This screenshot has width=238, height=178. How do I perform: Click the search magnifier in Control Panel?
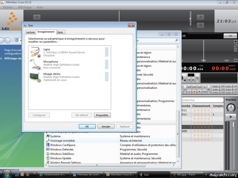177,40
